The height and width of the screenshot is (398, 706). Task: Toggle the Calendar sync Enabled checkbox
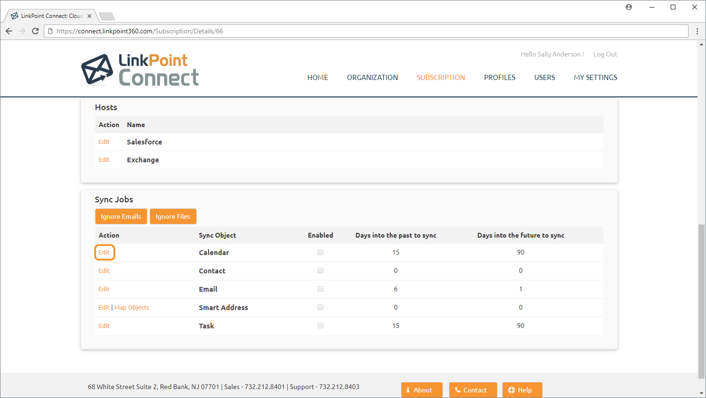(x=321, y=252)
